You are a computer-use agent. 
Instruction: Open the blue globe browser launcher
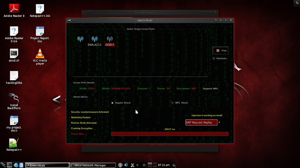tap(15, 165)
